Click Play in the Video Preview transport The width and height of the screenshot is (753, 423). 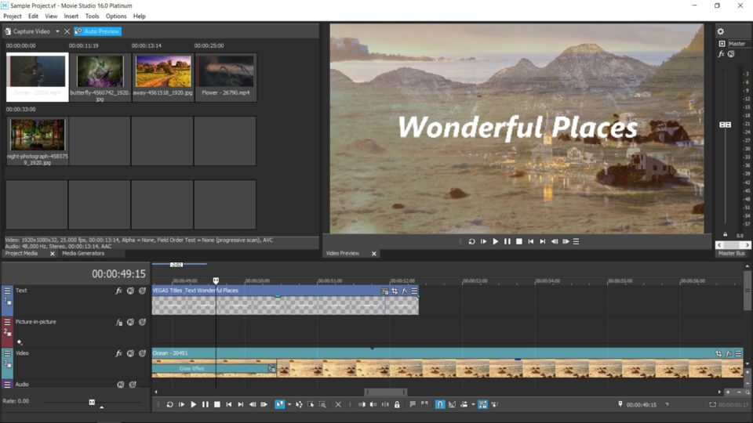click(x=496, y=242)
